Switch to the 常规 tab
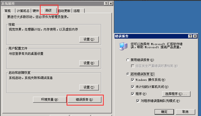 [8, 11]
